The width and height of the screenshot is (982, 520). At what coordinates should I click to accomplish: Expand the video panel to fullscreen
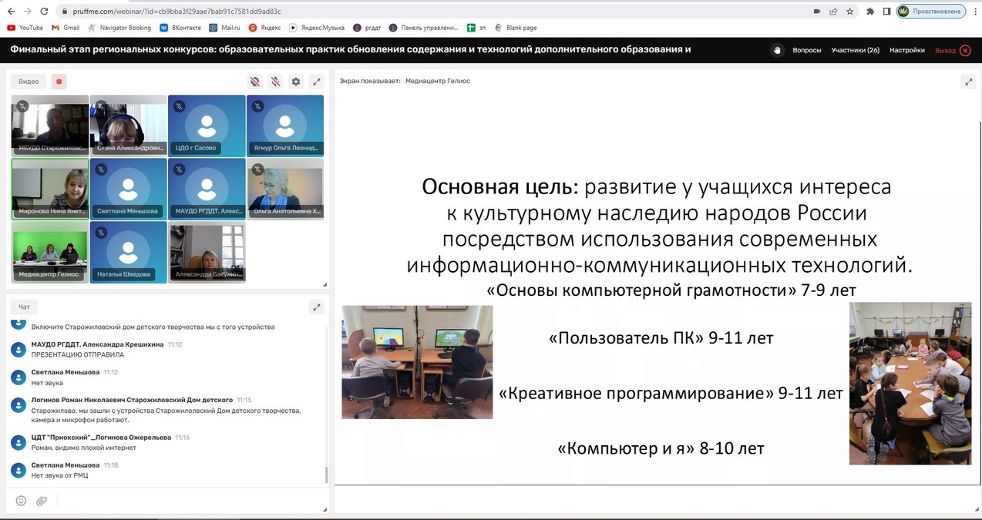(x=316, y=82)
